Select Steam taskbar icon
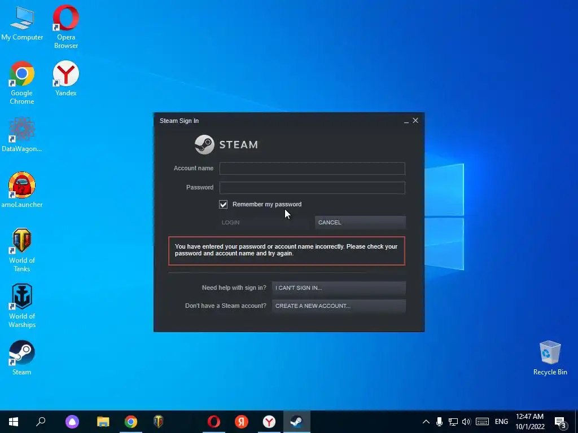The height and width of the screenshot is (433, 578). (x=297, y=422)
